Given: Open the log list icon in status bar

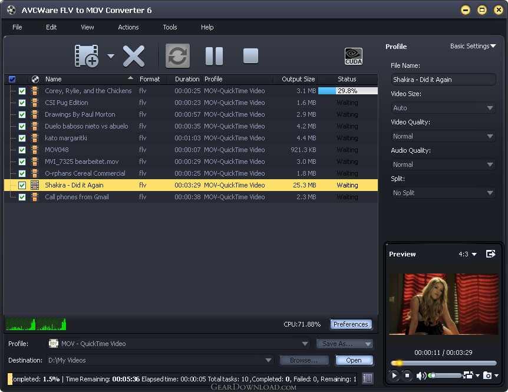Looking at the screenshot, I should (367, 378).
